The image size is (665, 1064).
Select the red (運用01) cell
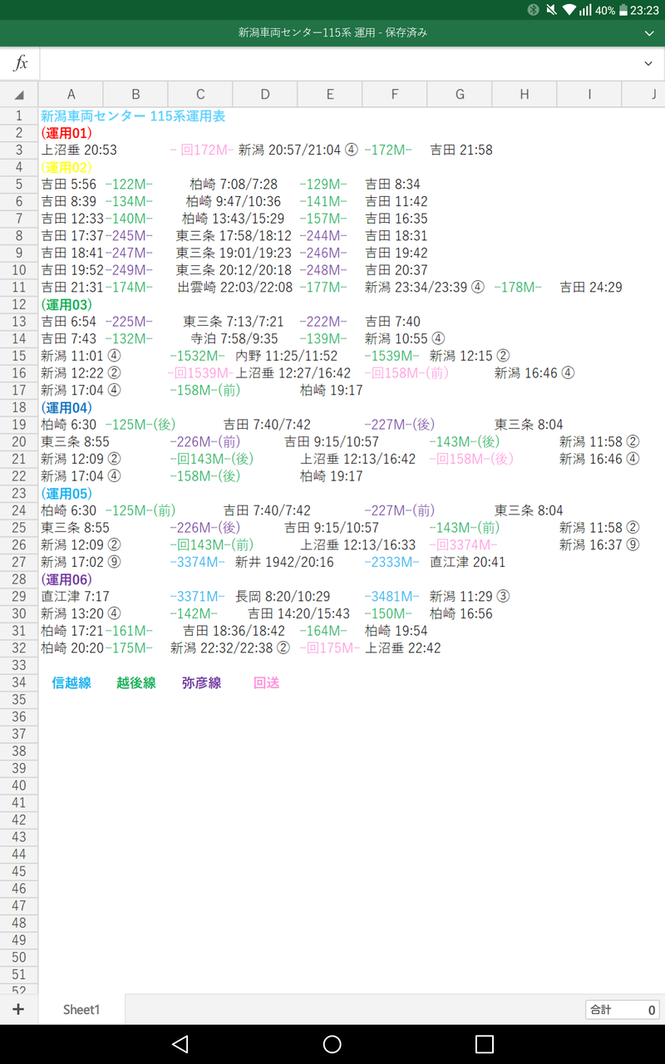[x=66, y=133]
